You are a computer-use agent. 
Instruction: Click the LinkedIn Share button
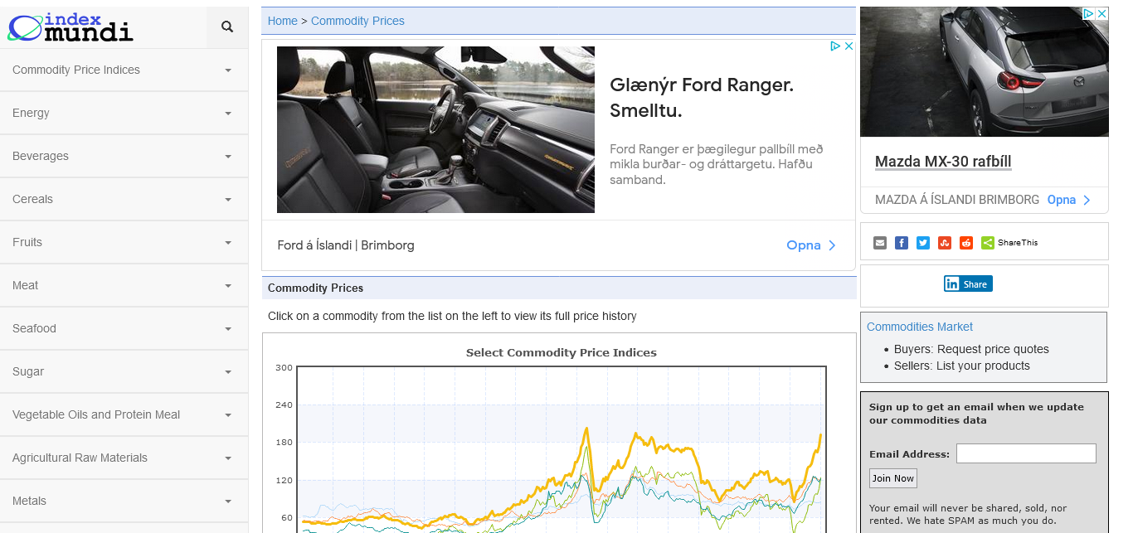click(968, 283)
